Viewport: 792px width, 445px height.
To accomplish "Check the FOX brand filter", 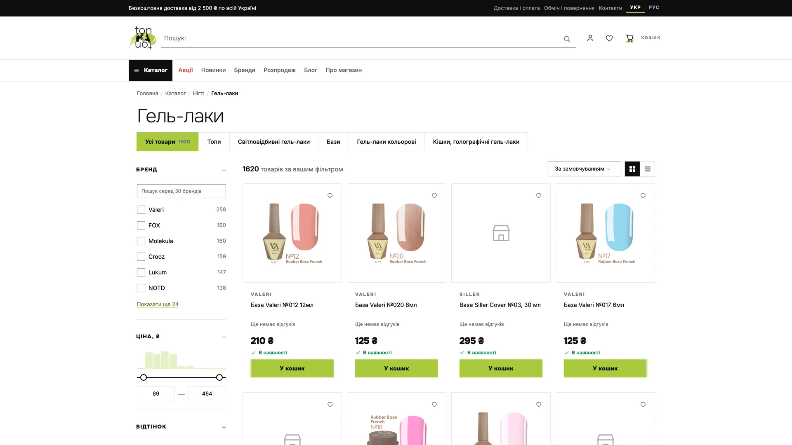I will (x=141, y=225).
